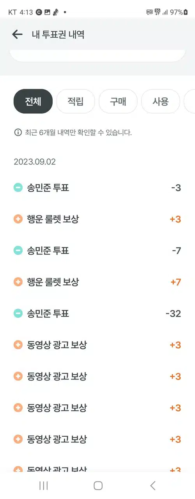This screenshot has width=195, height=499.
Task: Tap Android back navigation chevron
Action: click(153, 485)
